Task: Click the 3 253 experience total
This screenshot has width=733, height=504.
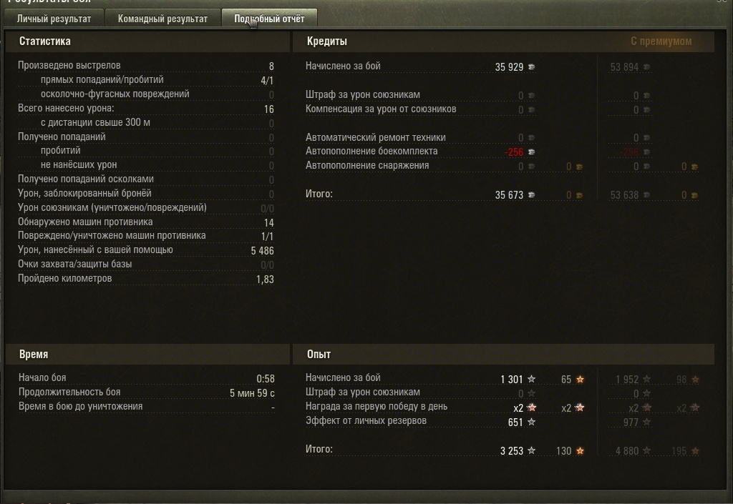Action: [511, 451]
